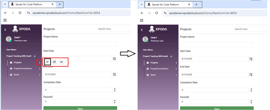
Task: Click the green Save button in left form
Action: coord(80,108)
